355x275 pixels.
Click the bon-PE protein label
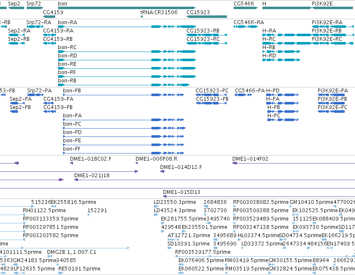(x=72, y=141)
